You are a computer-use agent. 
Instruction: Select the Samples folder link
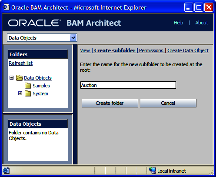pyautogui.click(x=41, y=86)
